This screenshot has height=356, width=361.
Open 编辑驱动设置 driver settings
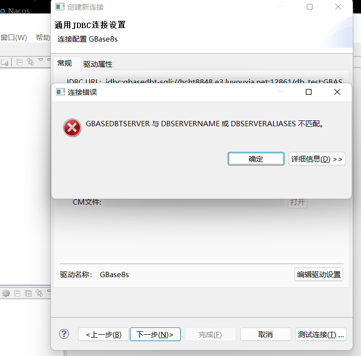[319, 274]
